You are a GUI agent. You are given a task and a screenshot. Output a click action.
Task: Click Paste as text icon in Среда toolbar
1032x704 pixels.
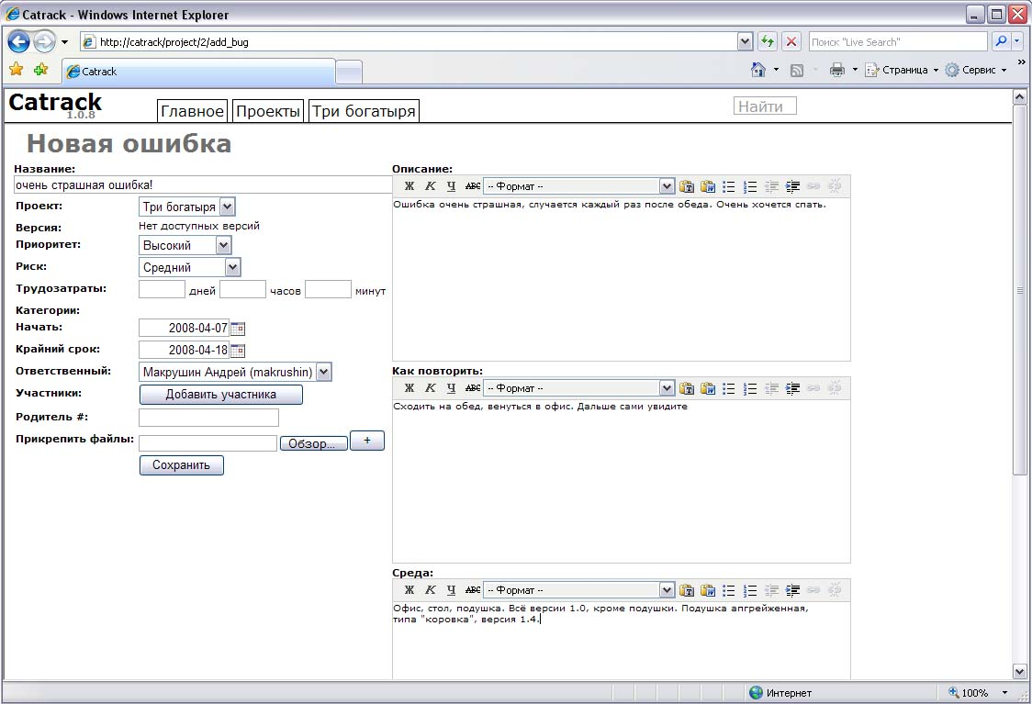point(687,590)
